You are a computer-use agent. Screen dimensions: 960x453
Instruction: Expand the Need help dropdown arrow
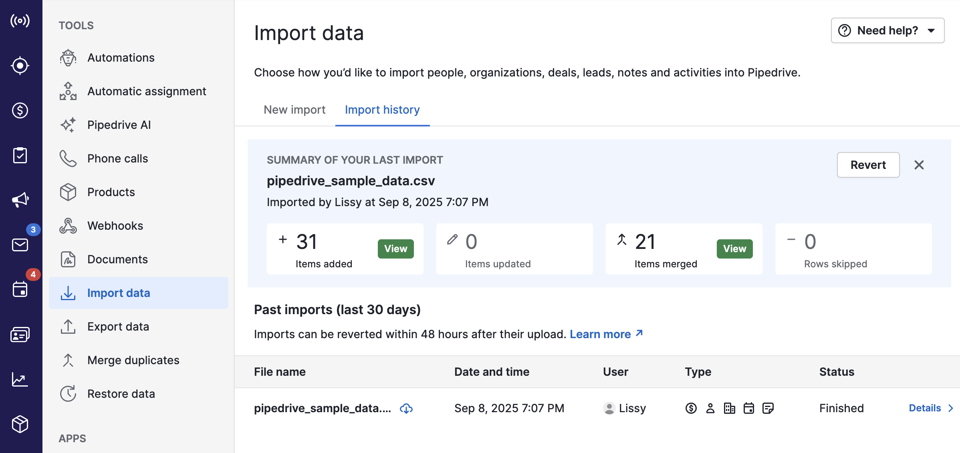pyautogui.click(x=931, y=30)
